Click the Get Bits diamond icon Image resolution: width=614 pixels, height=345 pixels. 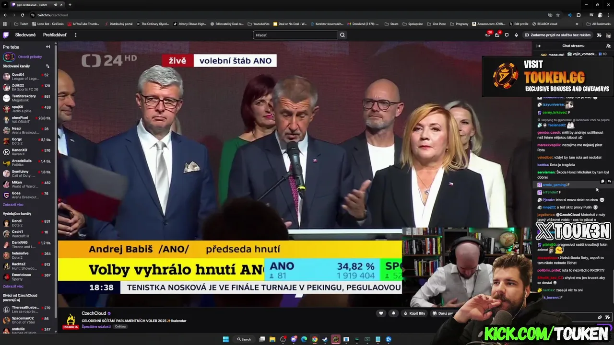pos(516,35)
